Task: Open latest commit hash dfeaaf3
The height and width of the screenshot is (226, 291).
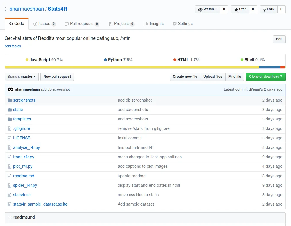Action: tap(256, 89)
